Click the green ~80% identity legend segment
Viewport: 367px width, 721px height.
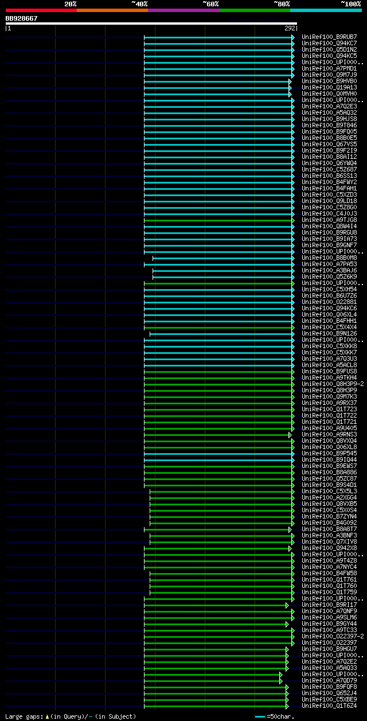(255, 10)
